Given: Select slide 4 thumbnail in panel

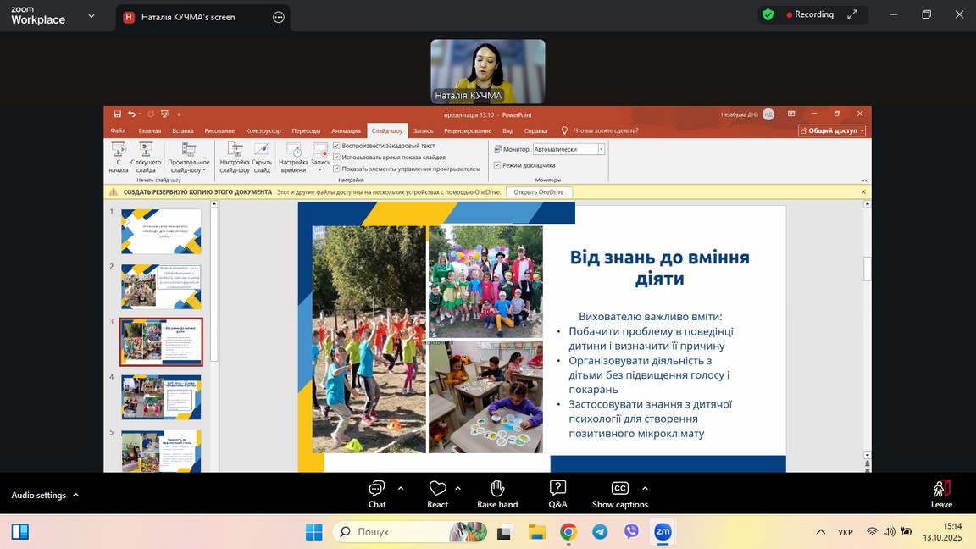Looking at the screenshot, I should (161, 396).
